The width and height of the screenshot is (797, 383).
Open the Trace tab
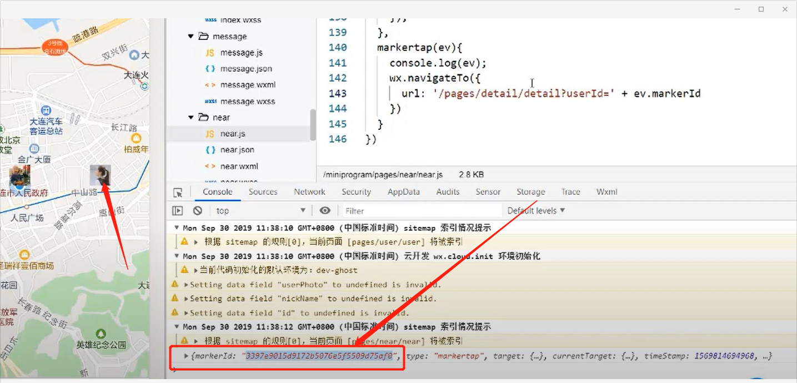click(570, 191)
